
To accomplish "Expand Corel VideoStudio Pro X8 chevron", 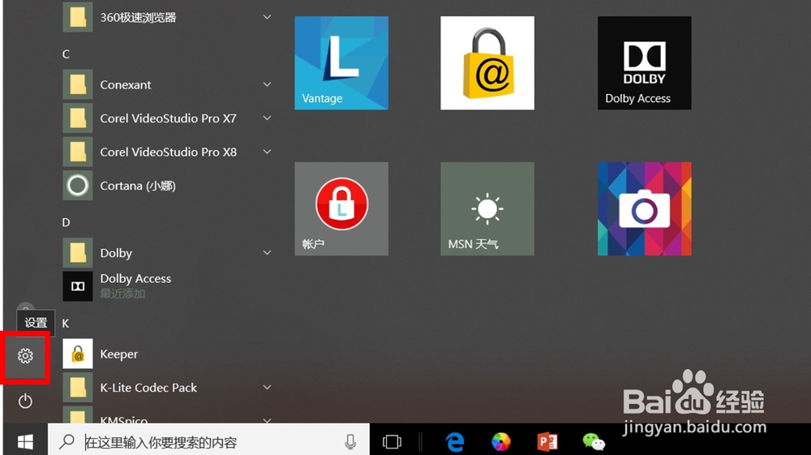I will (x=267, y=152).
